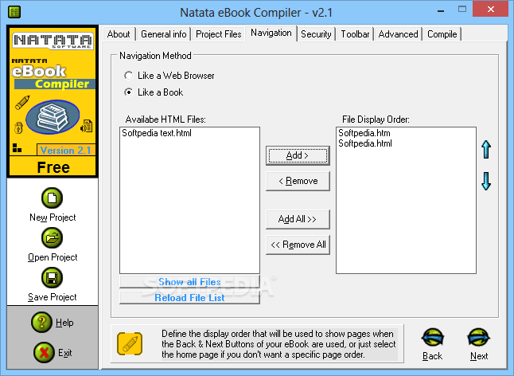Click the Help text label
Viewport: 514px width, 376px height.
click(x=64, y=323)
